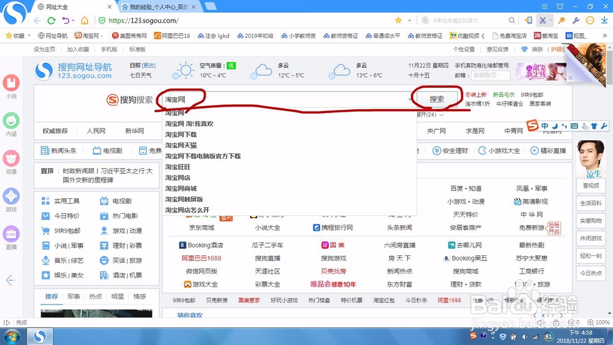Click 实用工具 category link

coord(61,201)
